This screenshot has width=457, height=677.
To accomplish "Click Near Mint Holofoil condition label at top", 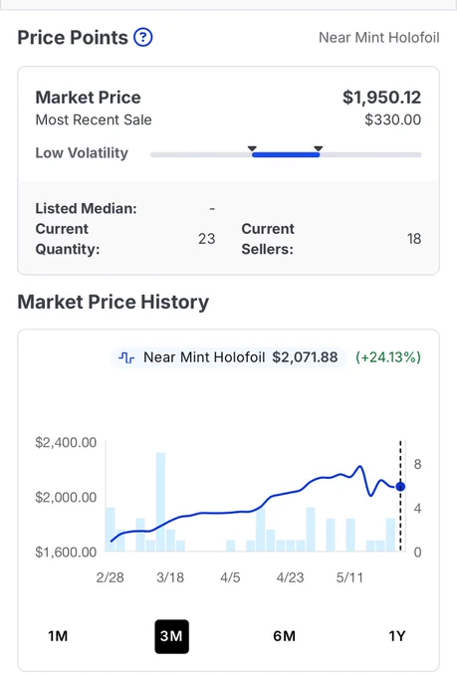I will tap(378, 38).
